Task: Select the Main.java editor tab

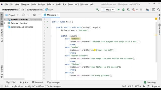Action: [x=51, y=15]
